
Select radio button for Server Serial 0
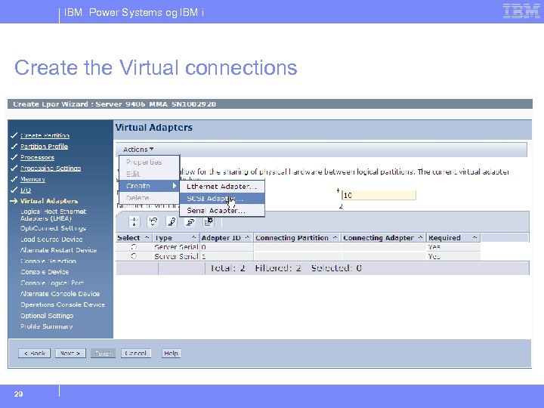(134, 246)
